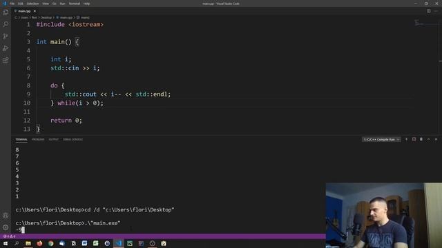
Task: Close the terminal panel
Action: [x=436, y=139]
